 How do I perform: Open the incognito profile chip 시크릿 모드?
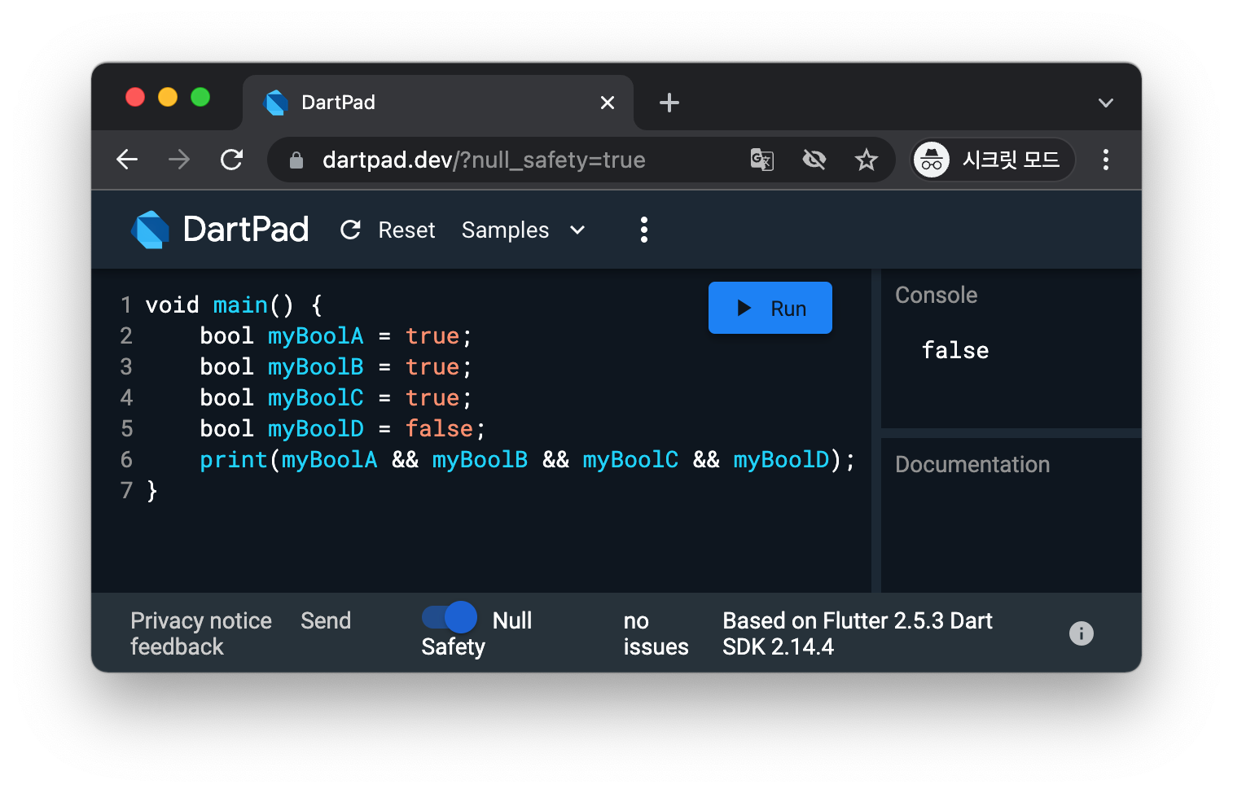click(x=992, y=160)
